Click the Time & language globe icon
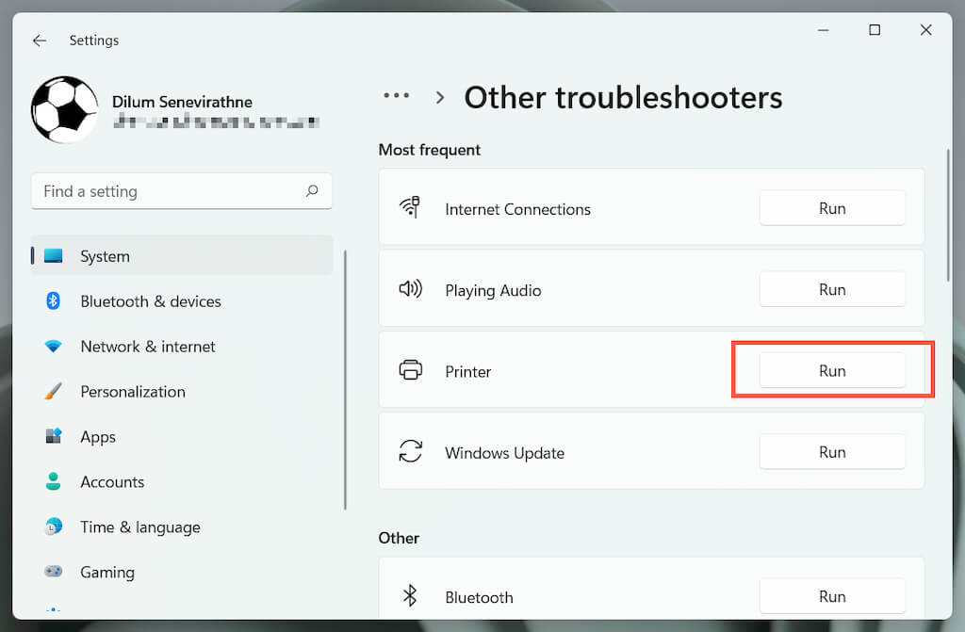This screenshot has height=632, width=965. point(54,527)
